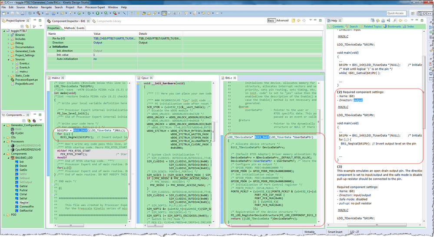Image resolution: width=434 pixels, height=237 pixels.
Task: Collapse the Initialization property group
Action: [49, 47]
